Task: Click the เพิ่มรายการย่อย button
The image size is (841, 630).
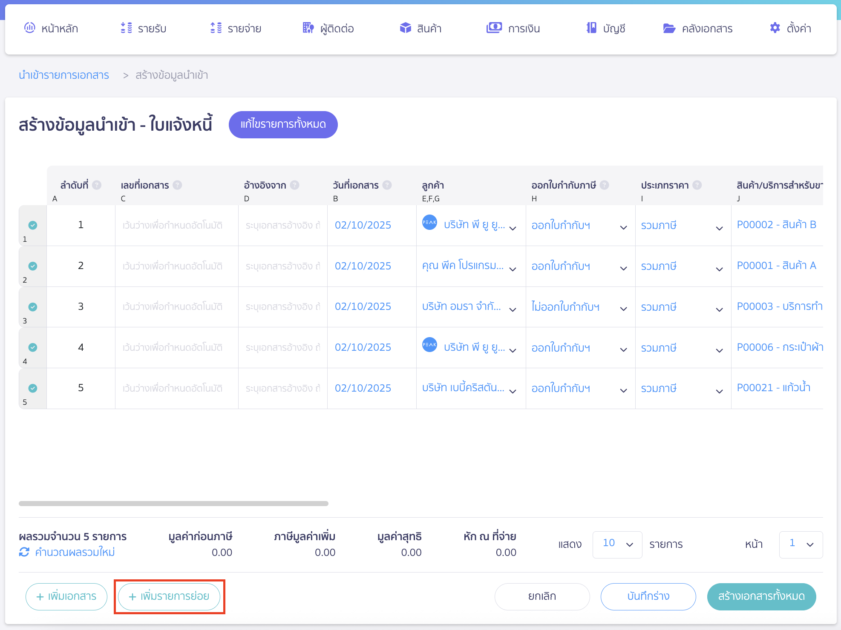Action: coord(169,596)
